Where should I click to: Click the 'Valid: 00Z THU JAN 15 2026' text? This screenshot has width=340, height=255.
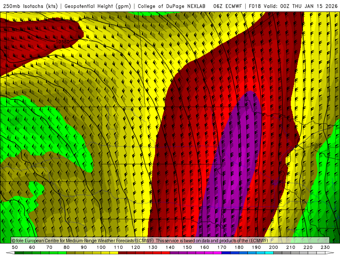pos(300,6)
